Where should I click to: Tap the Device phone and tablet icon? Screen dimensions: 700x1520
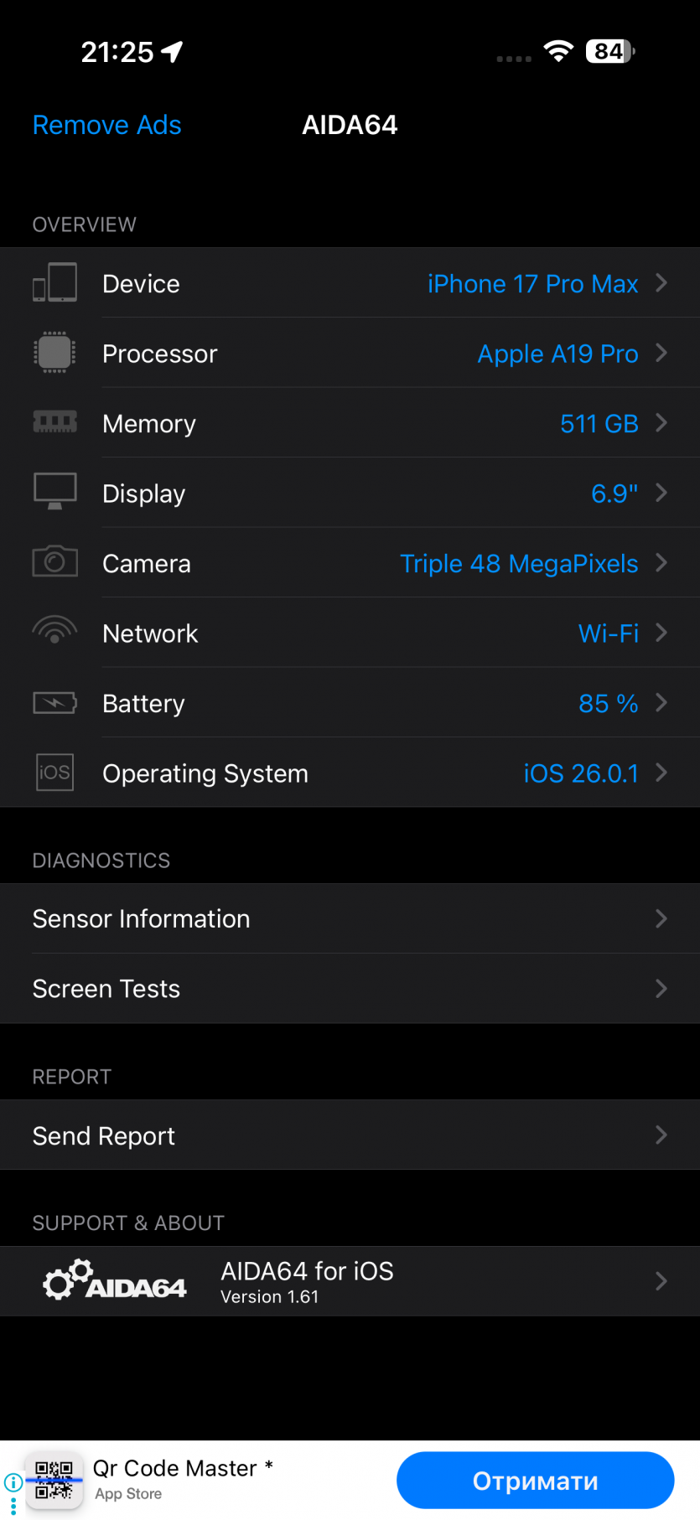click(x=54, y=283)
